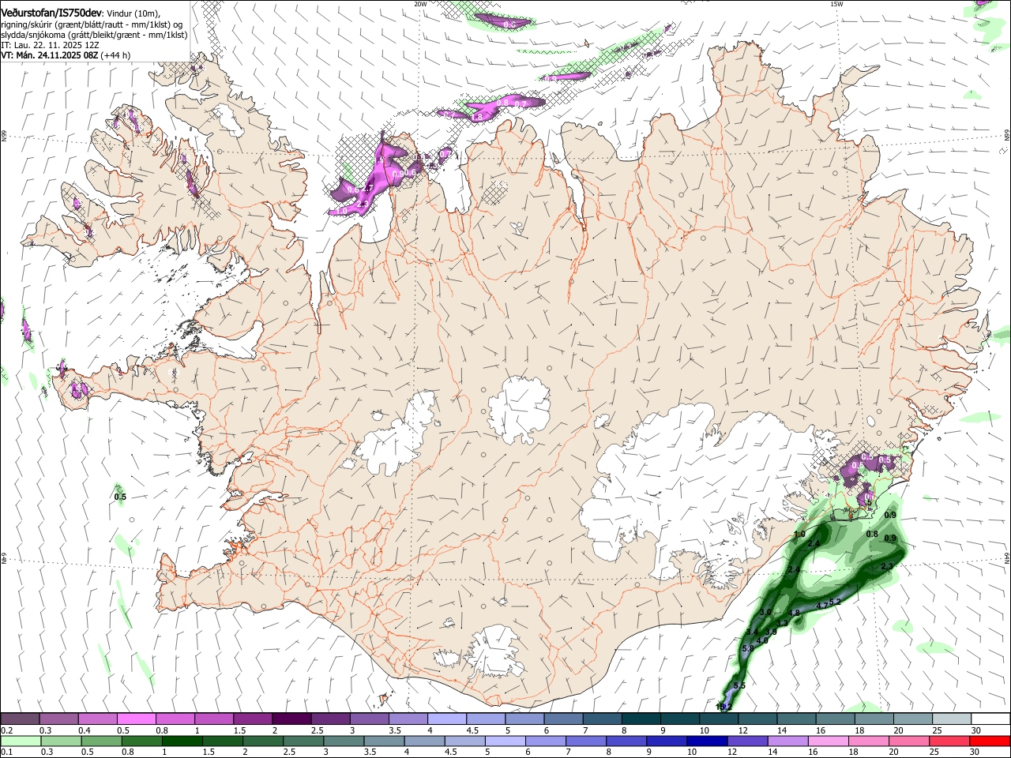
Task: Click the '30' label in the top legend row
Action: click(976, 730)
